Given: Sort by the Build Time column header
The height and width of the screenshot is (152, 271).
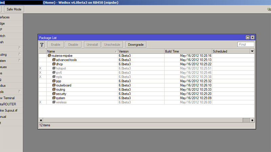Looking at the screenshot, I should point(188,51).
